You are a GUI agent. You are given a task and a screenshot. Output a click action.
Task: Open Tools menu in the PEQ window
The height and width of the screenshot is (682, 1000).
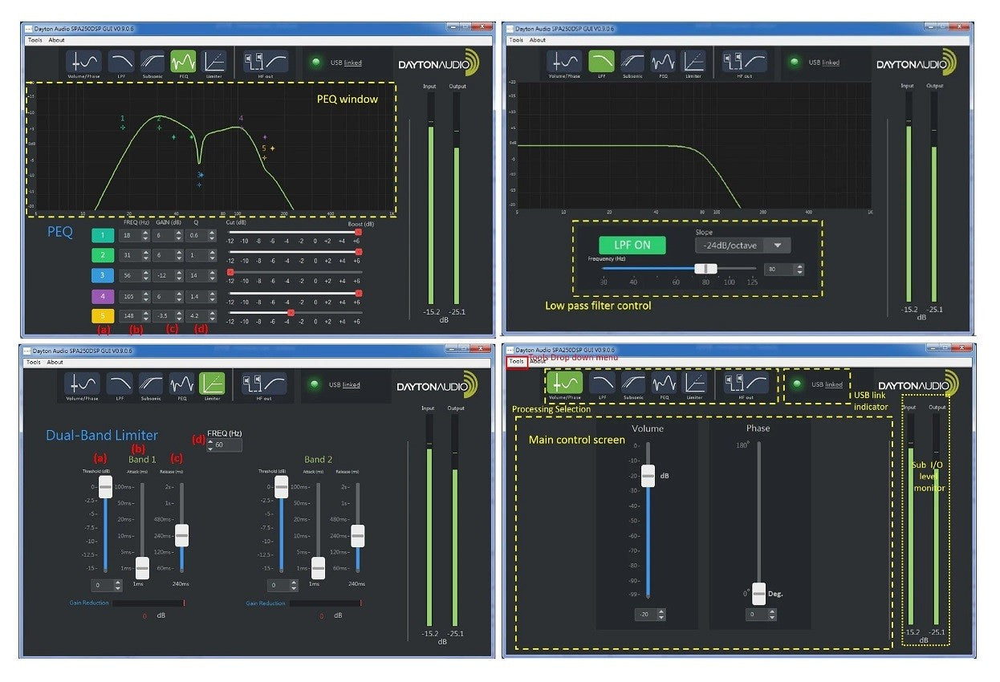(34, 39)
